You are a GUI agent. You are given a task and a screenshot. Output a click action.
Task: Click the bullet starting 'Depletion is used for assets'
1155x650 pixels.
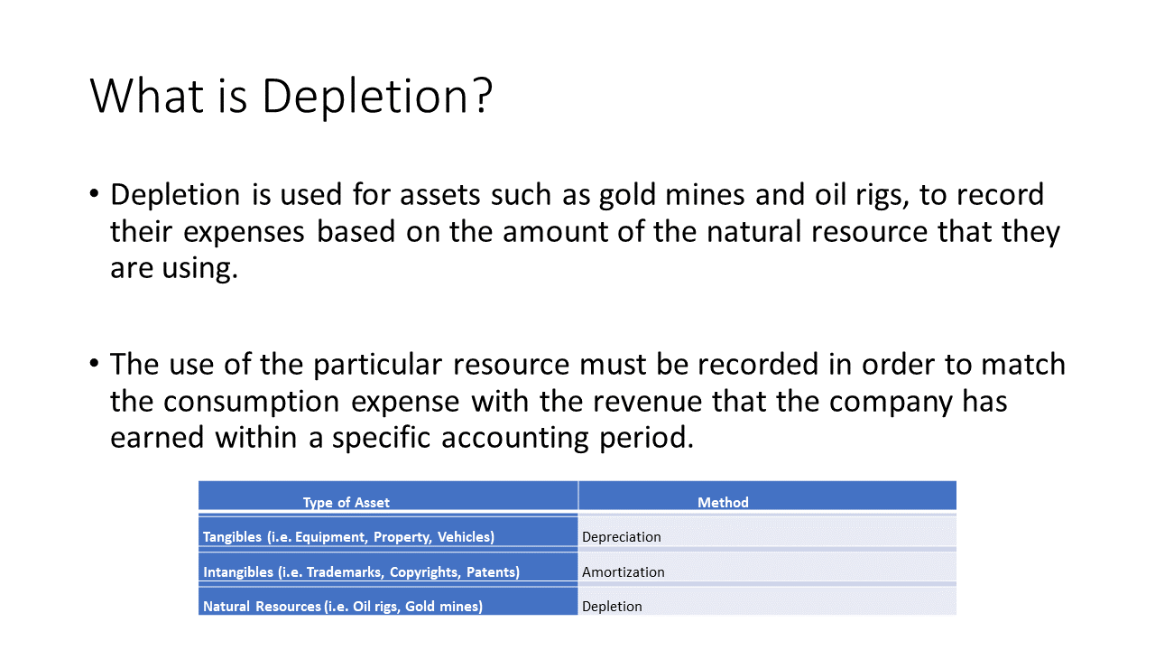point(576,231)
